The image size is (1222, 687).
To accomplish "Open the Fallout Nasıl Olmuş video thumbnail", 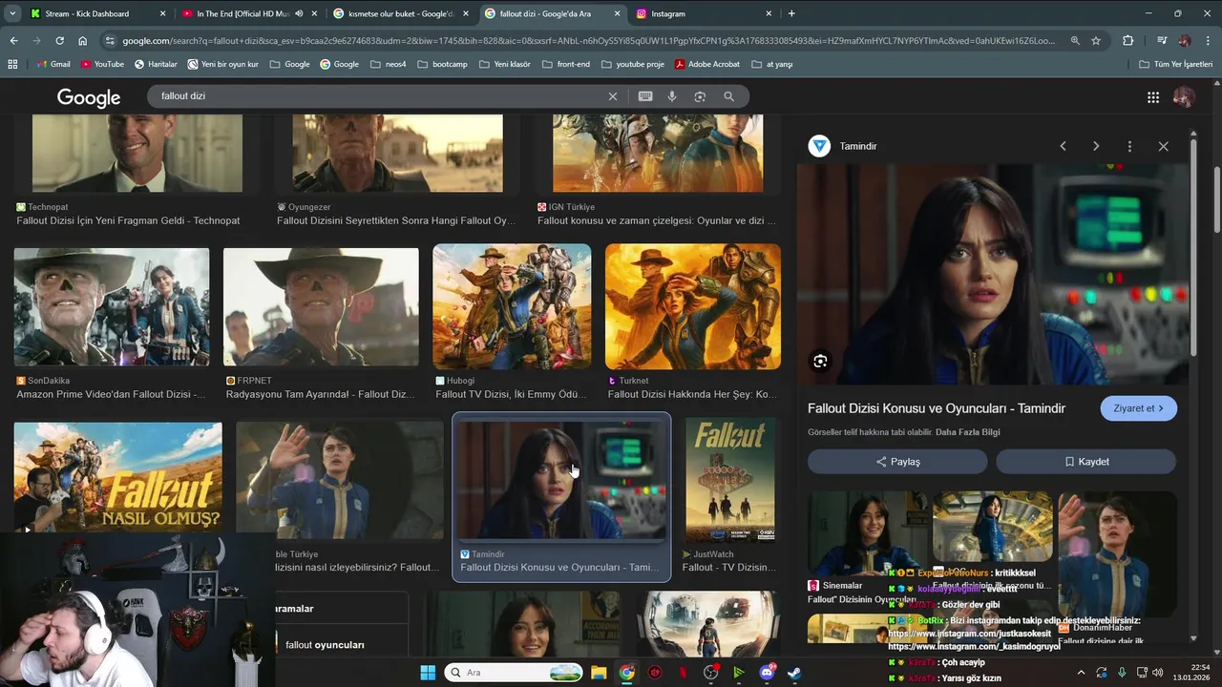I will (x=117, y=477).
